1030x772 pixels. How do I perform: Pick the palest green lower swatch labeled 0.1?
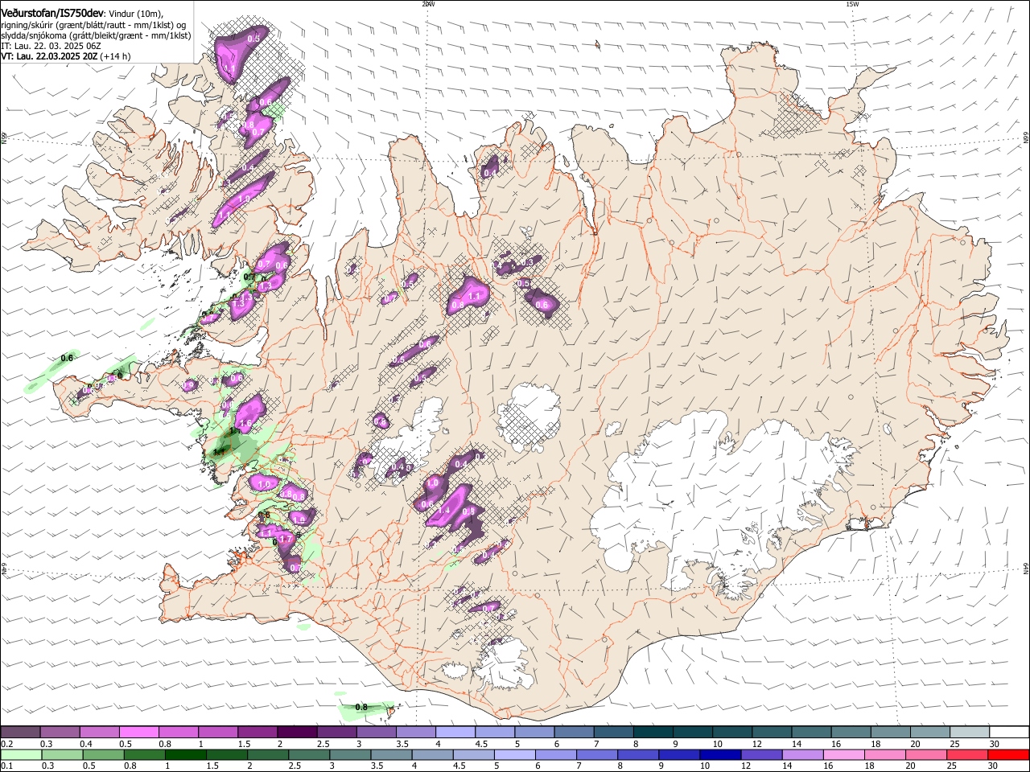coord(21,755)
